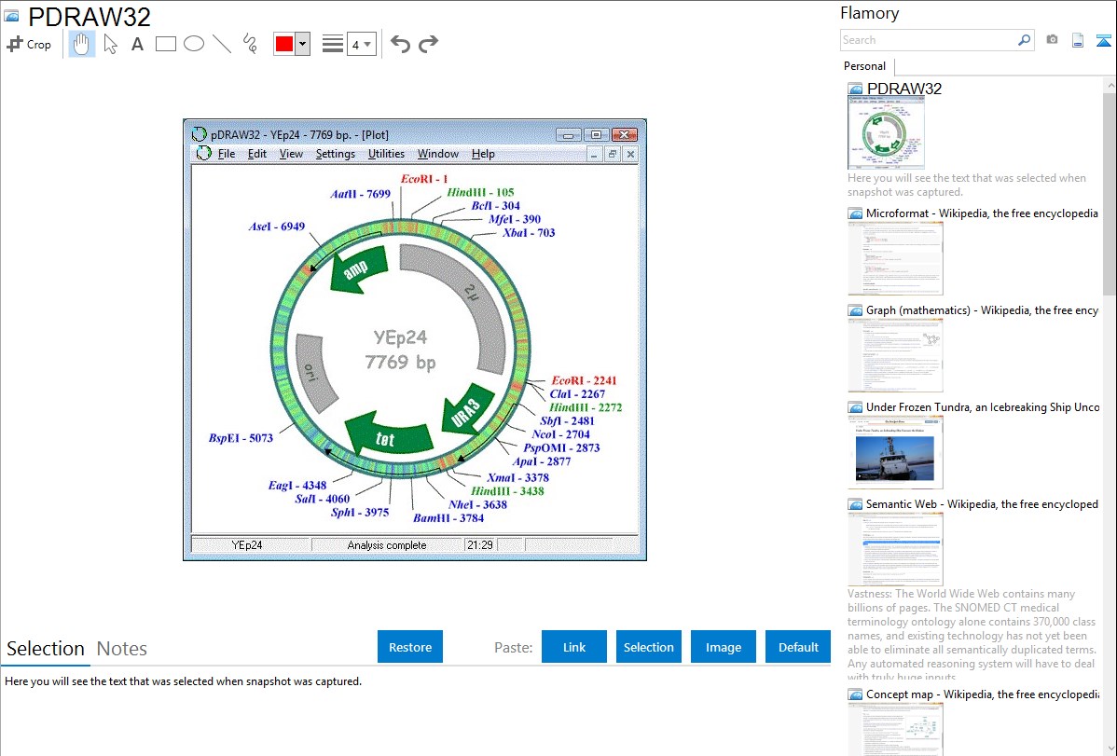Click the green URA3 arrow on the plasmid map
1117x756 pixels.
tap(467, 410)
